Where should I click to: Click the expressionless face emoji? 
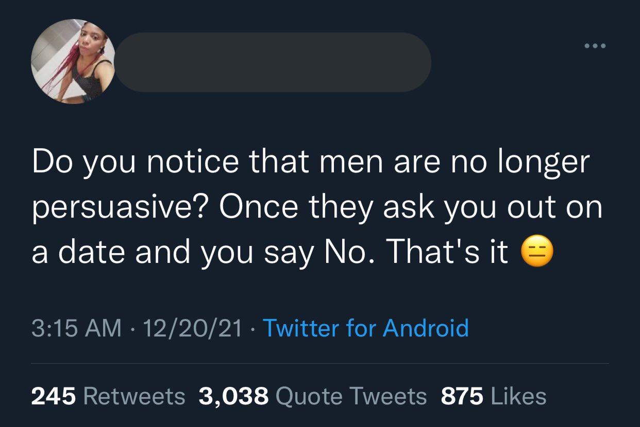tap(537, 252)
